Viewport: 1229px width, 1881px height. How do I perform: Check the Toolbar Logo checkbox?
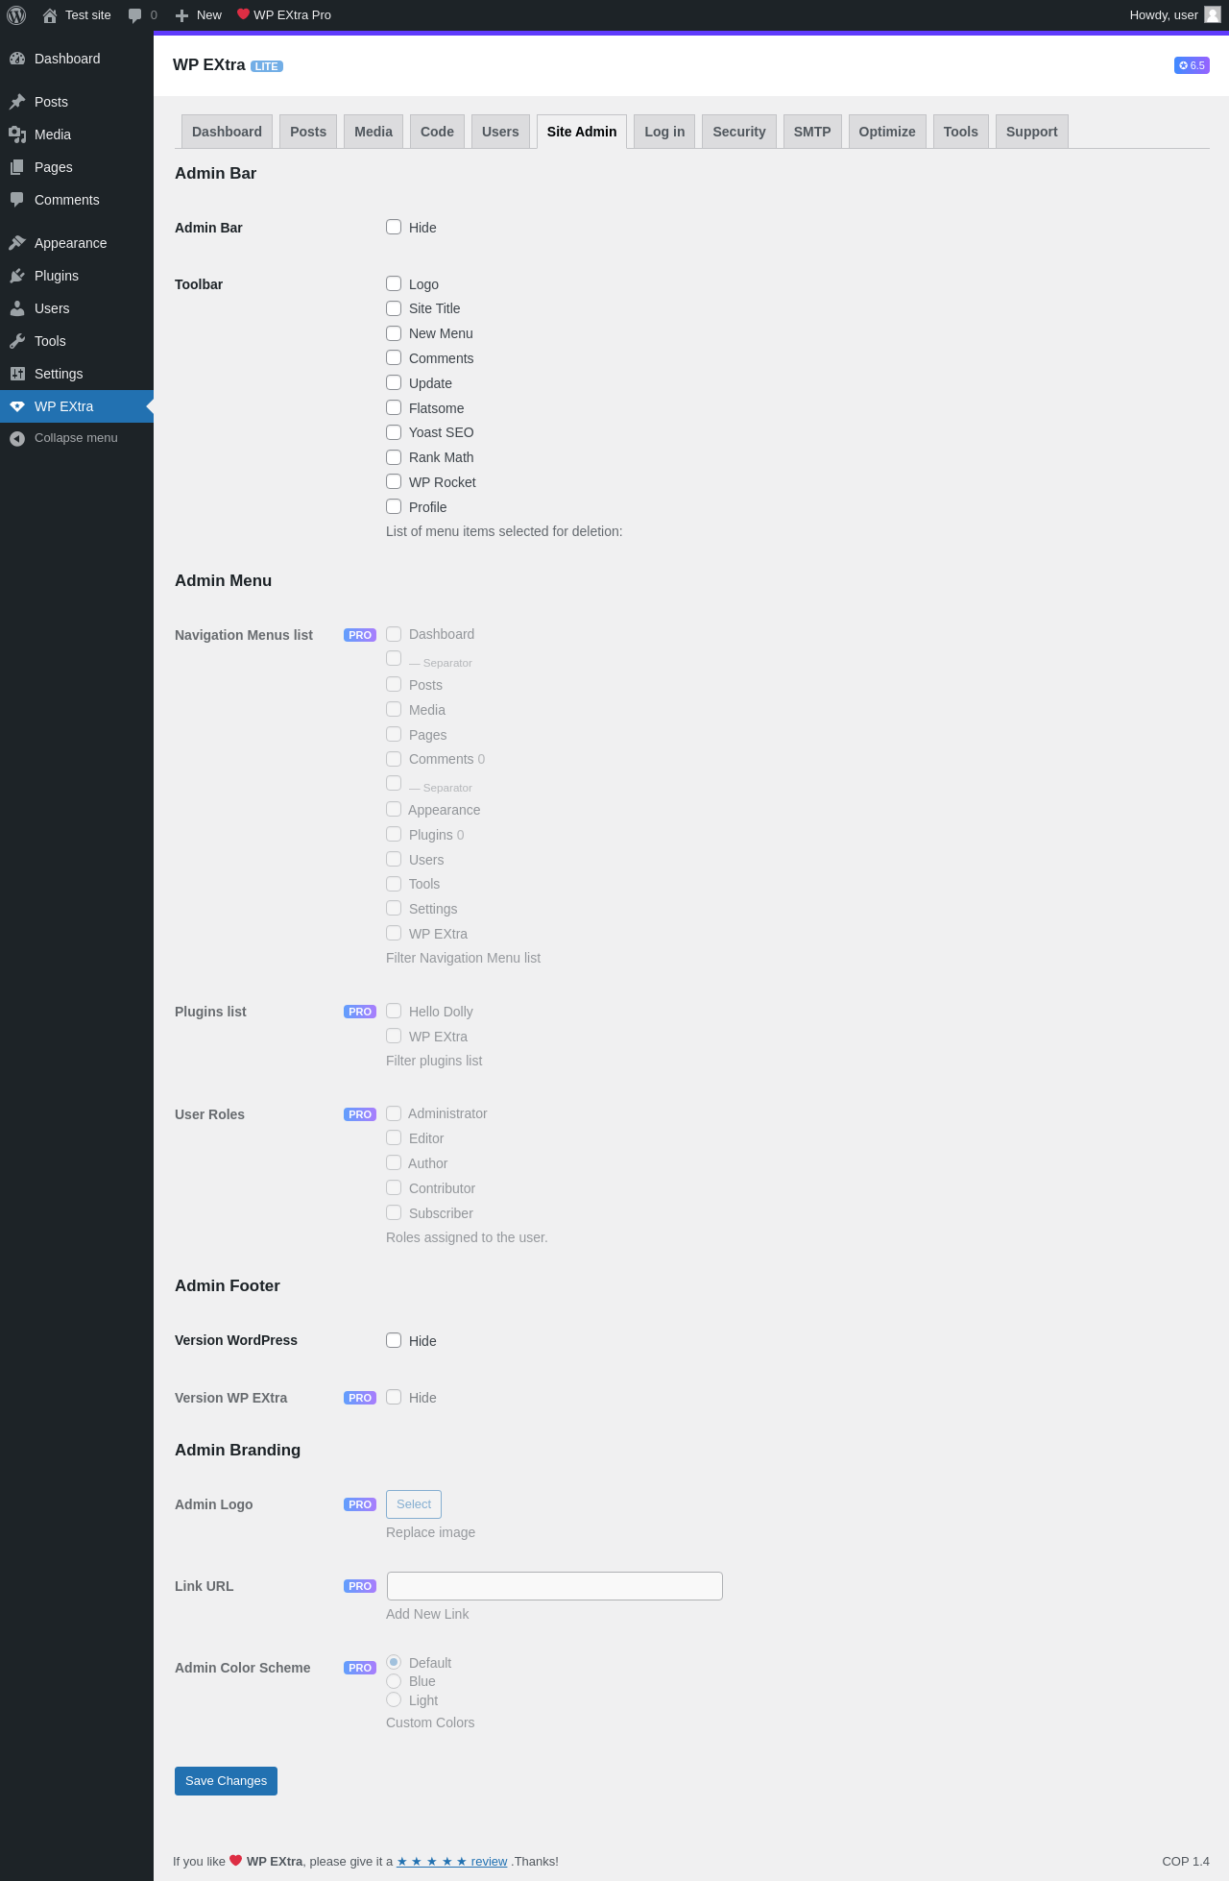click(394, 283)
